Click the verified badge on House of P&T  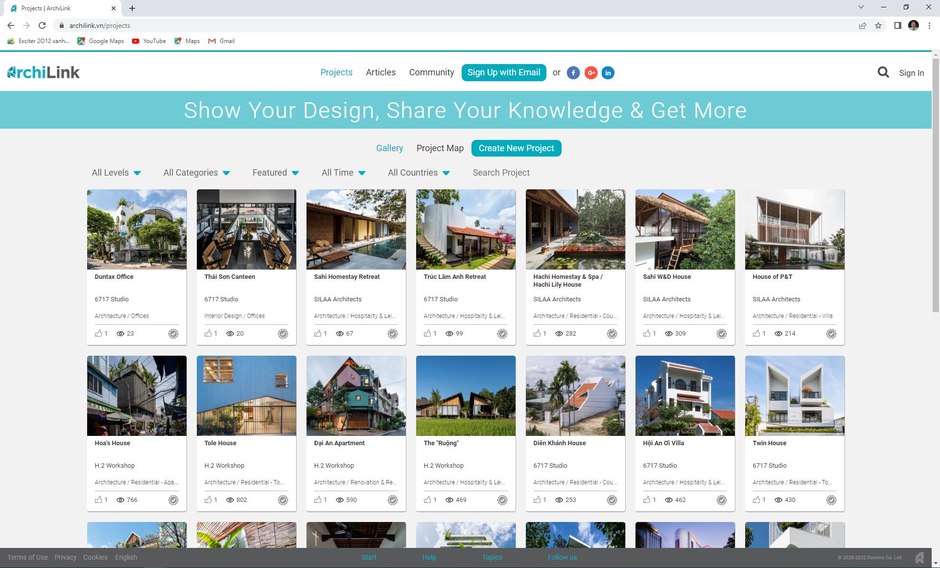[831, 334]
